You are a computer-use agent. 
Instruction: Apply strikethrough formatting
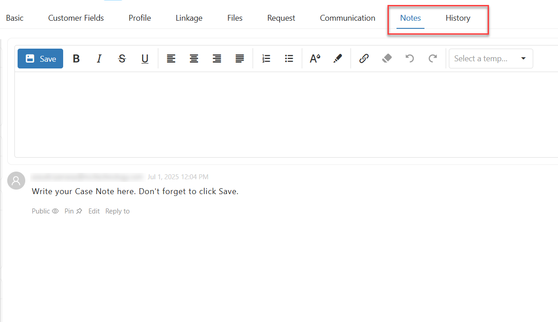click(x=122, y=59)
